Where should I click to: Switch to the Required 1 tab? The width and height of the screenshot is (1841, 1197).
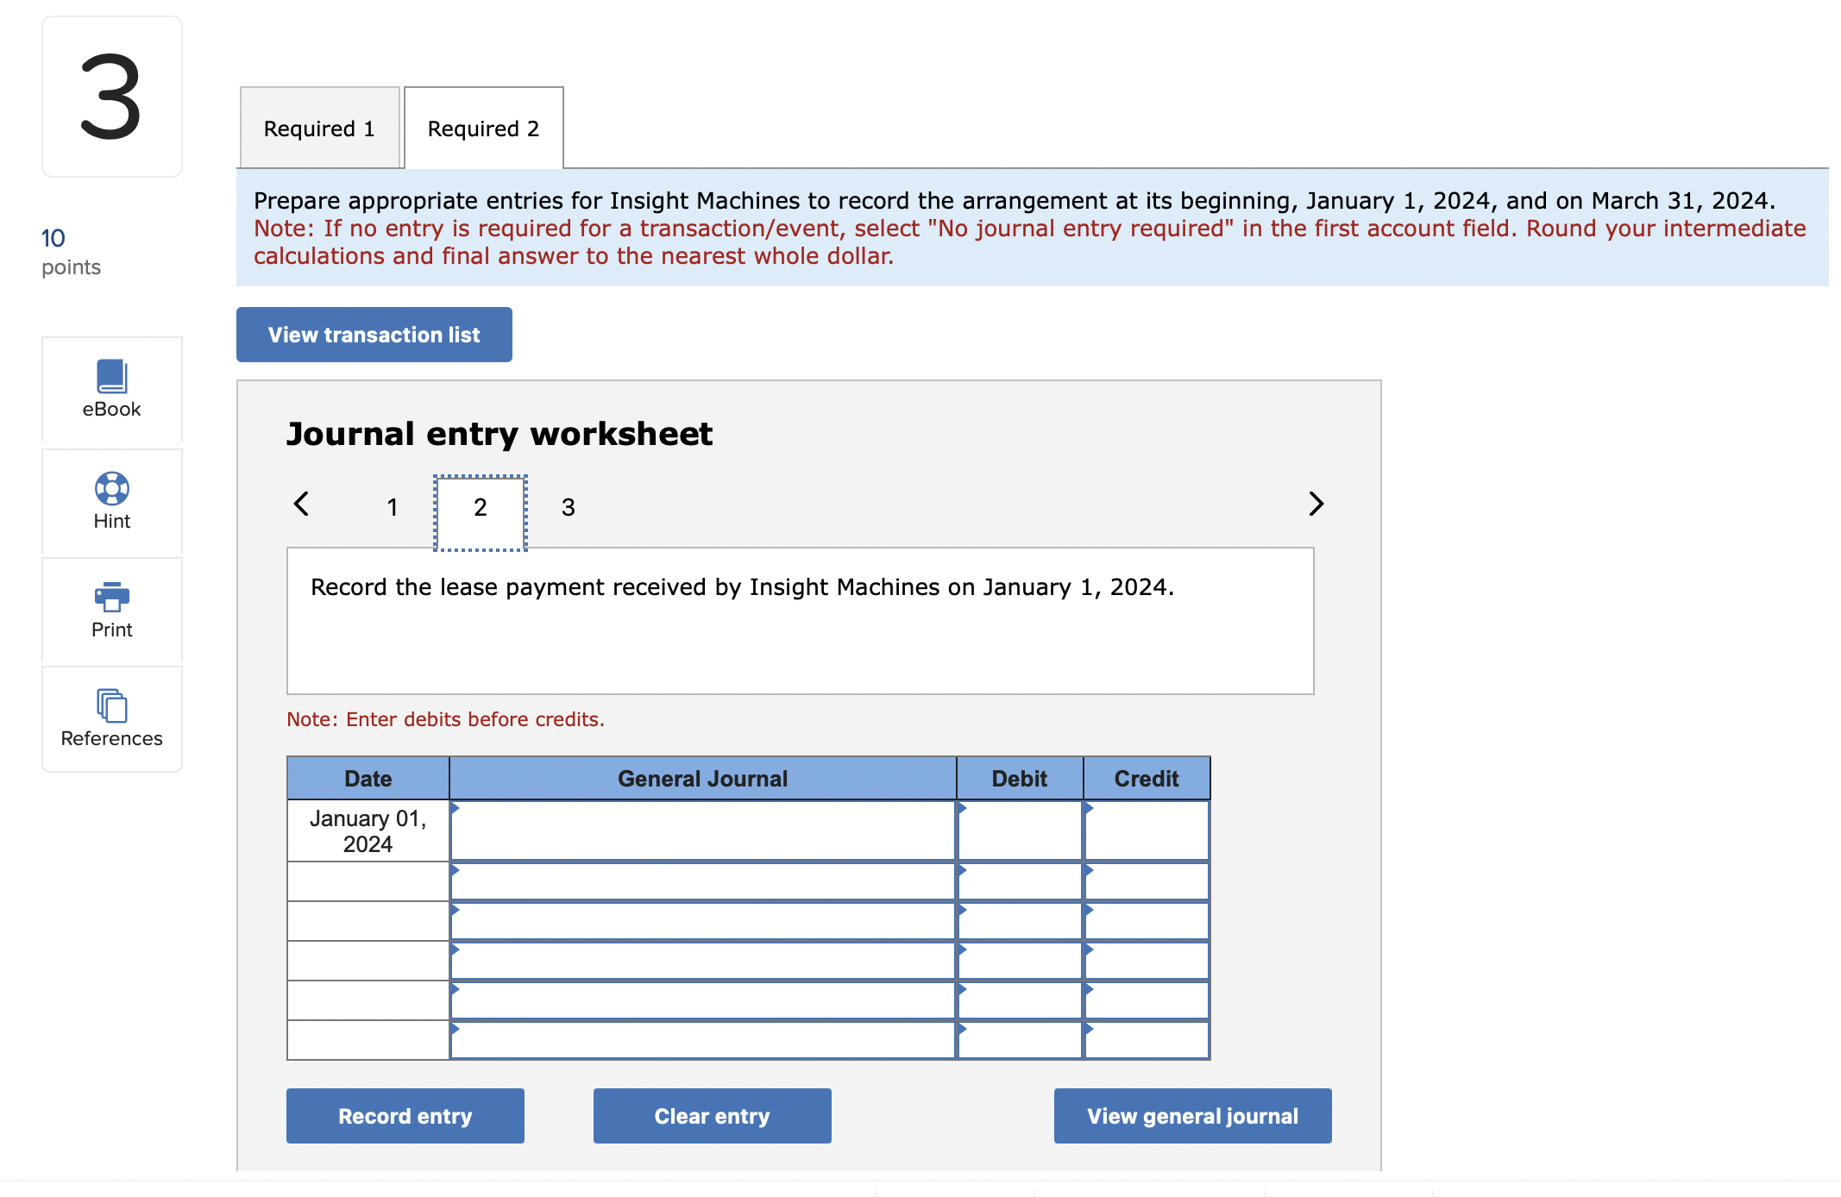(x=319, y=128)
